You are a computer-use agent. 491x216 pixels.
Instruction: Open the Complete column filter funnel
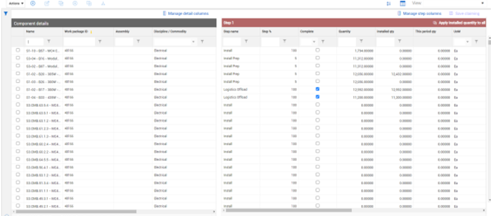coord(323,41)
